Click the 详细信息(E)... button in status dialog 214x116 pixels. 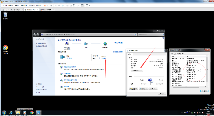(x=137, y=71)
